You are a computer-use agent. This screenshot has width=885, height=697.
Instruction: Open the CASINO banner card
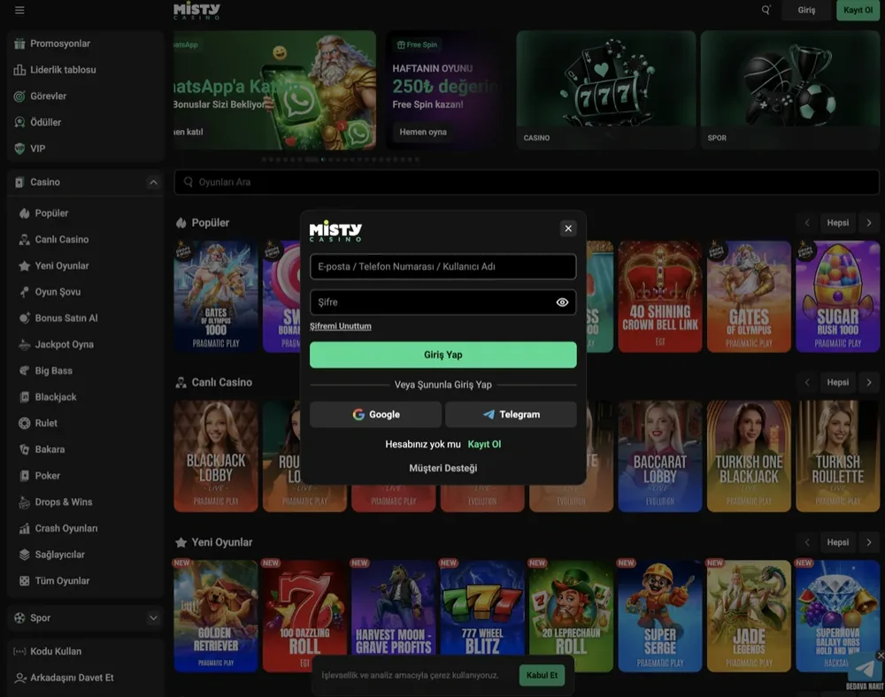pyautogui.click(x=605, y=89)
